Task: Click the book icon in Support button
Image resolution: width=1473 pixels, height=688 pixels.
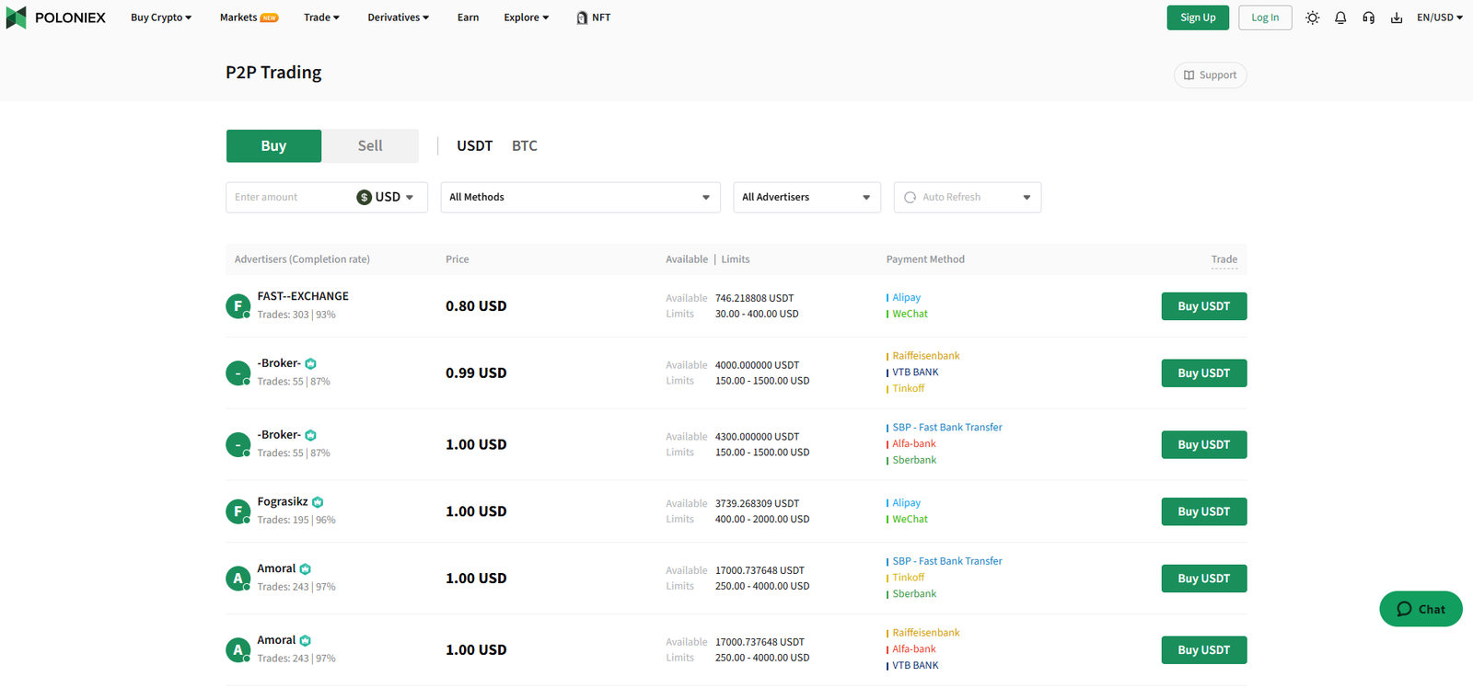Action: 1189,75
